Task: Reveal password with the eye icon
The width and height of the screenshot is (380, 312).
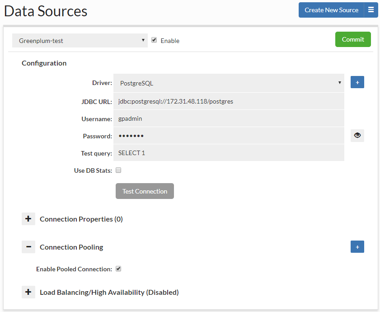Action: (357, 135)
